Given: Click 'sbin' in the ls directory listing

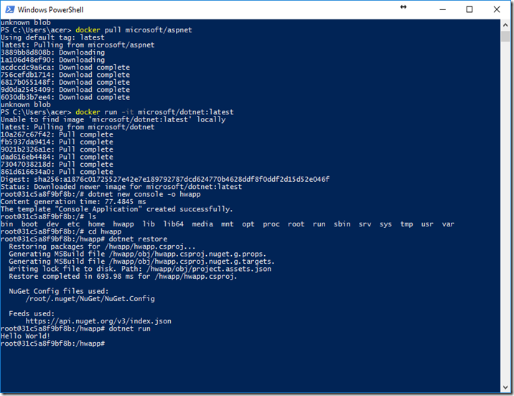Looking at the screenshot, I should [342, 224].
